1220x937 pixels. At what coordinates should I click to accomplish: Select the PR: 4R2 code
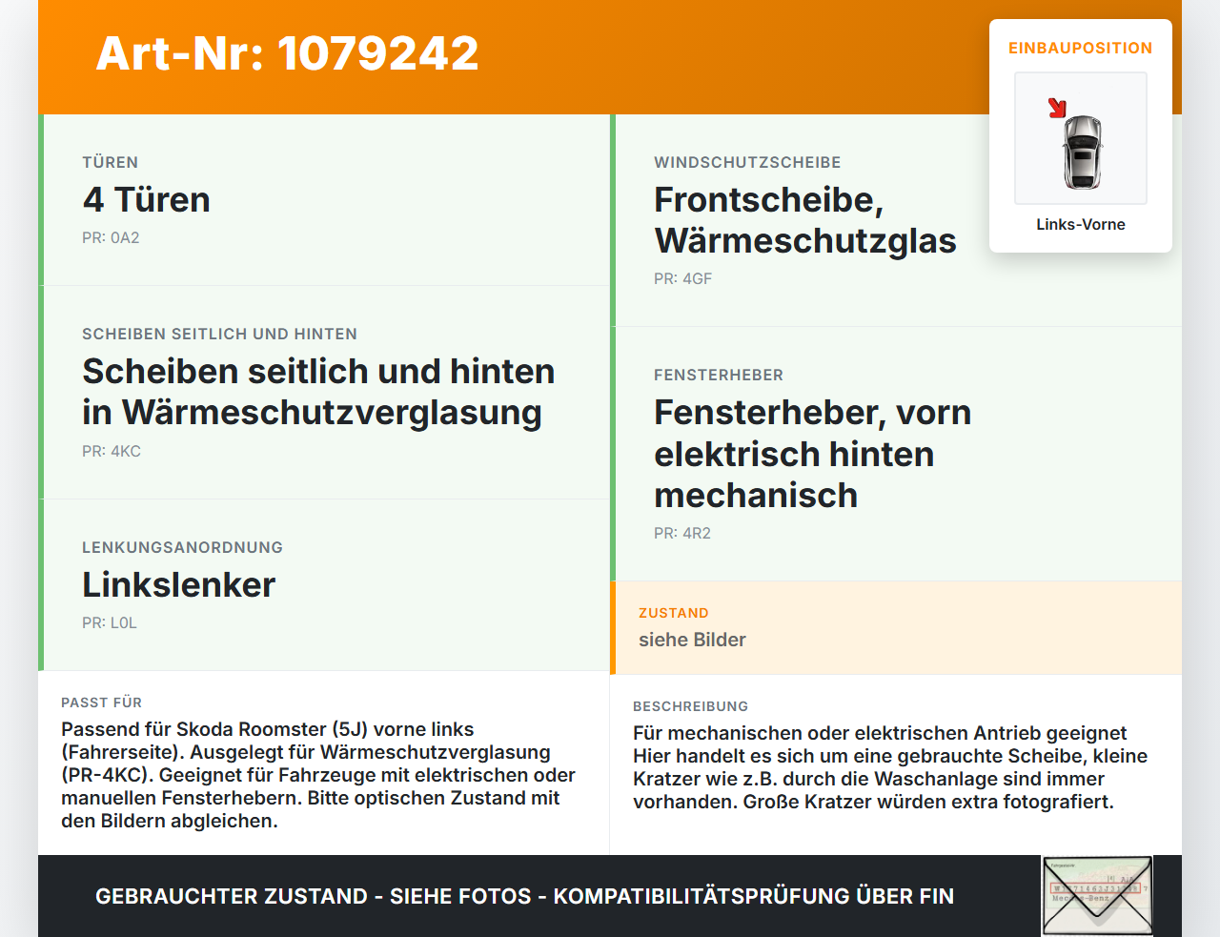(682, 534)
